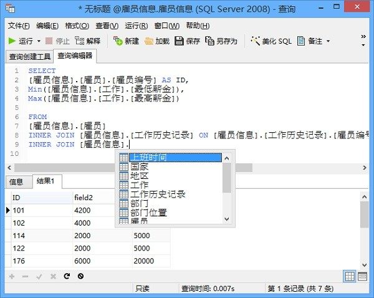Save the query with 保存 button
This screenshot has height=298, width=374.
187,41
